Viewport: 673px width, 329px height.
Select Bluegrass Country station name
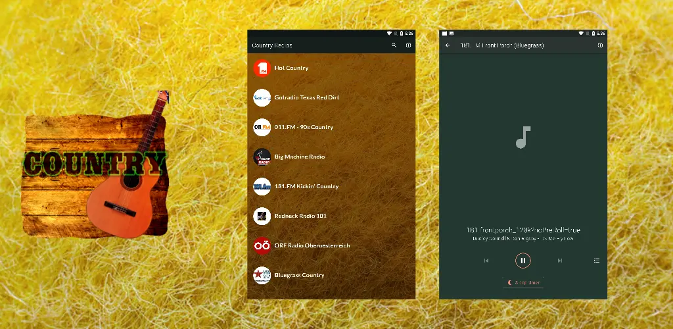coord(299,275)
